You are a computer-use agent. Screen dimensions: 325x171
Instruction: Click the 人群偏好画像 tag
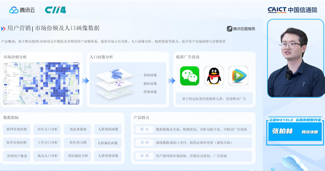tap(108, 143)
